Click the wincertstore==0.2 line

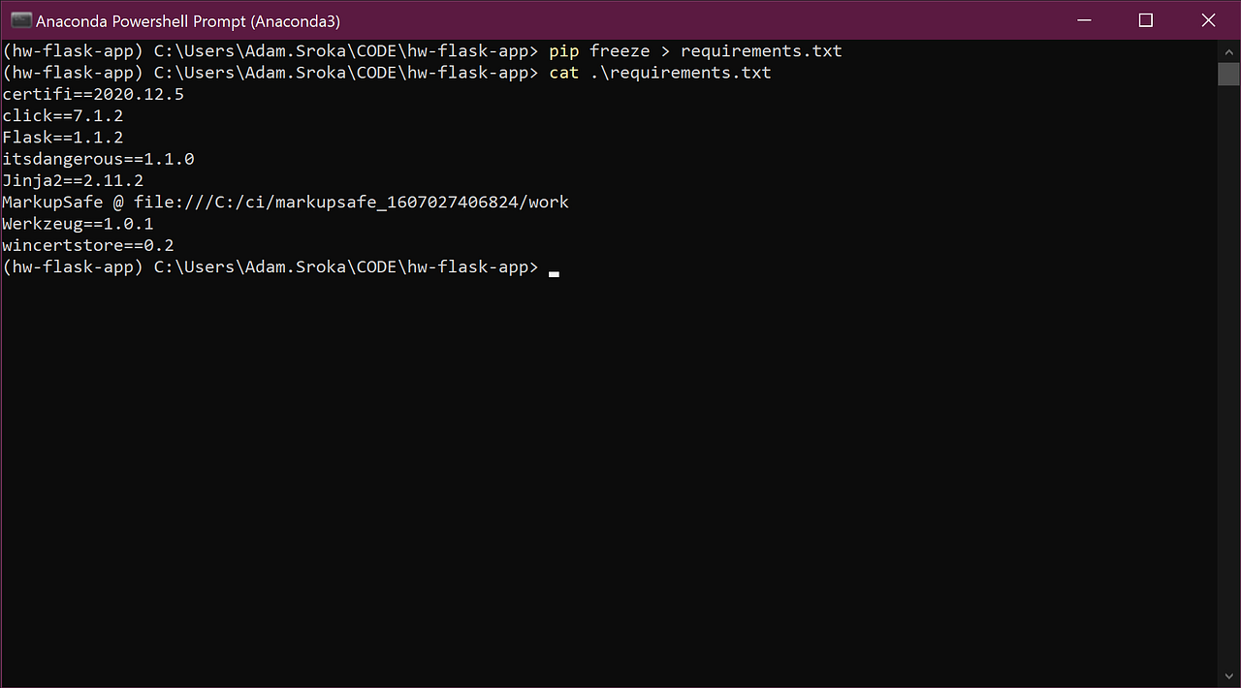[x=87, y=244]
